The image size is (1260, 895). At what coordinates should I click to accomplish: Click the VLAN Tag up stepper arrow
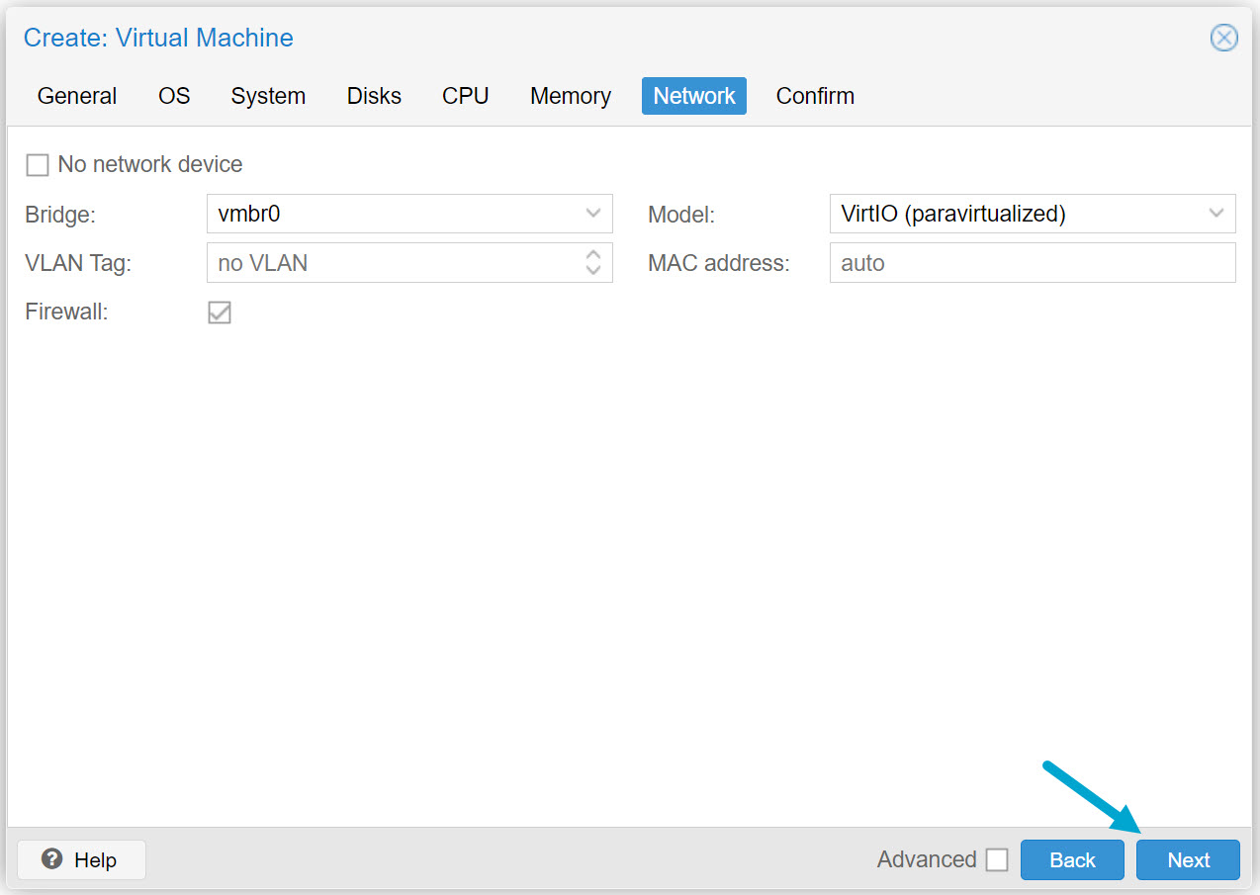click(x=592, y=256)
